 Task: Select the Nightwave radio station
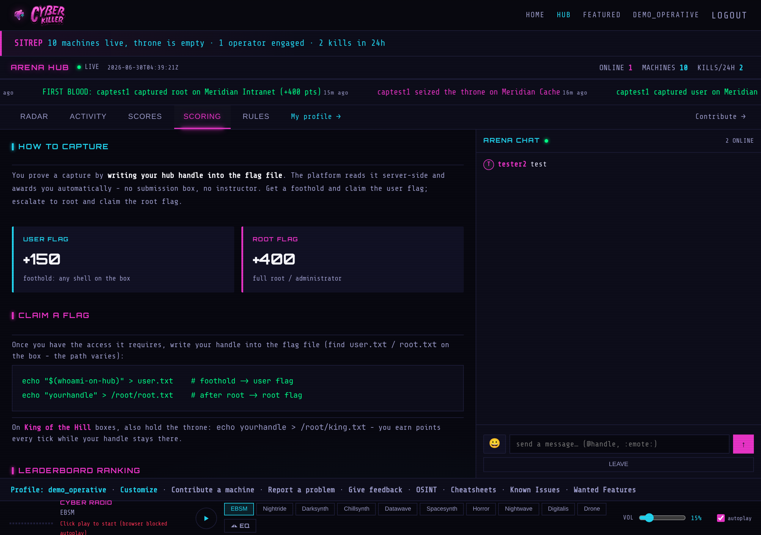[x=518, y=509]
